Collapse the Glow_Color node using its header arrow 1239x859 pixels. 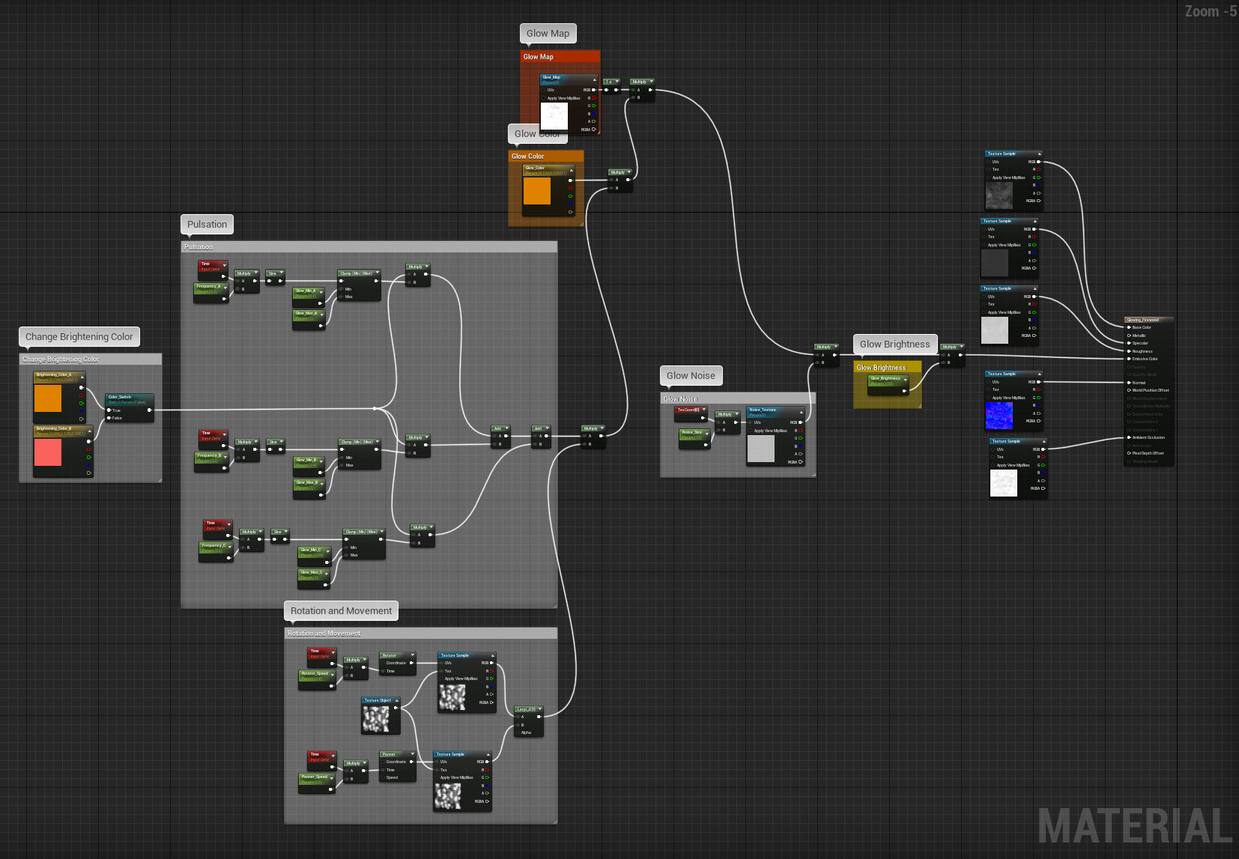(x=572, y=171)
